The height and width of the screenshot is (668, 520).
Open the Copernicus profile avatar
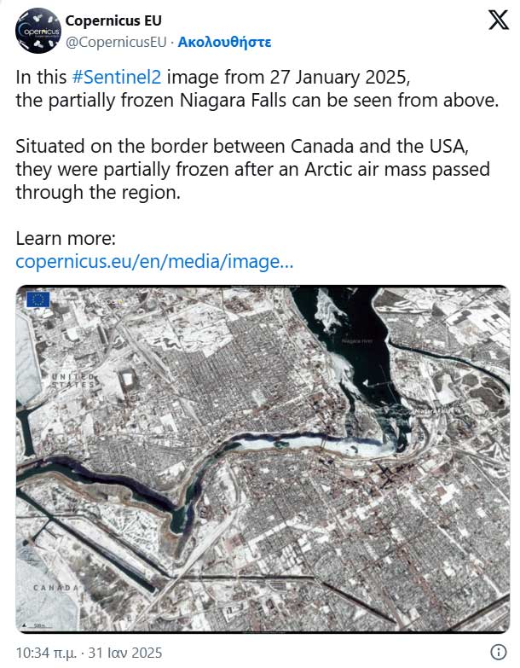38,32
